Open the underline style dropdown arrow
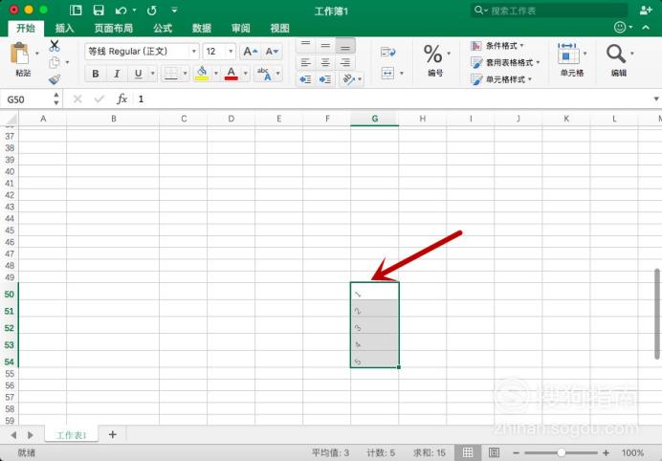 pyautogui.click(x=152, y=74)
